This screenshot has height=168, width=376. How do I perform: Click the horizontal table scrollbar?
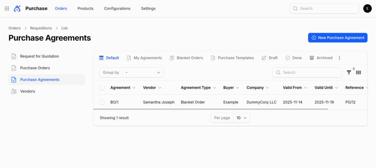click(210, 109)
